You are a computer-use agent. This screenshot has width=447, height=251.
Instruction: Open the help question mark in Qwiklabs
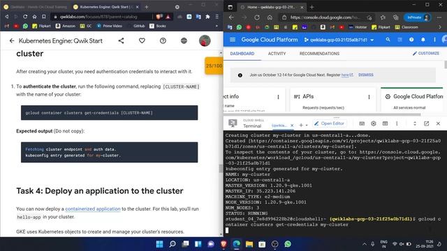(x=163, y=40)
